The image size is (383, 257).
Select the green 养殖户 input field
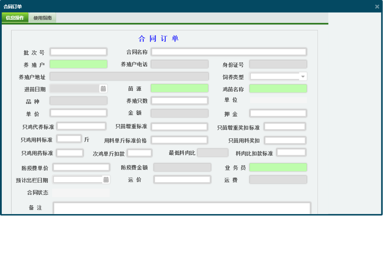click(78, 64)
